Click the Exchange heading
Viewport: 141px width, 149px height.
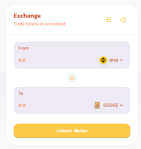(27, 16)
